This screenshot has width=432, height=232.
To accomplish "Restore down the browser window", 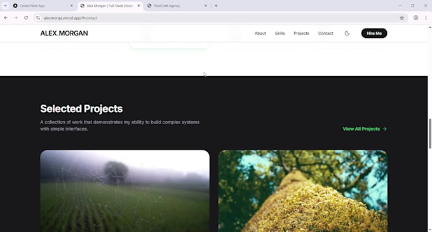I will (x=412, y=6).
